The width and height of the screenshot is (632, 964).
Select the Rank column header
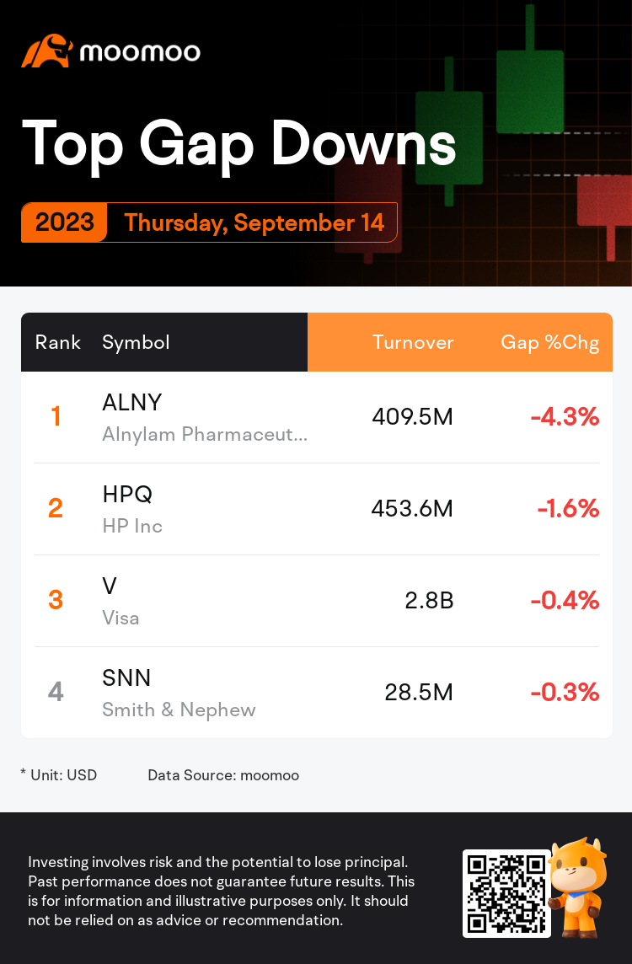point(58,342)
